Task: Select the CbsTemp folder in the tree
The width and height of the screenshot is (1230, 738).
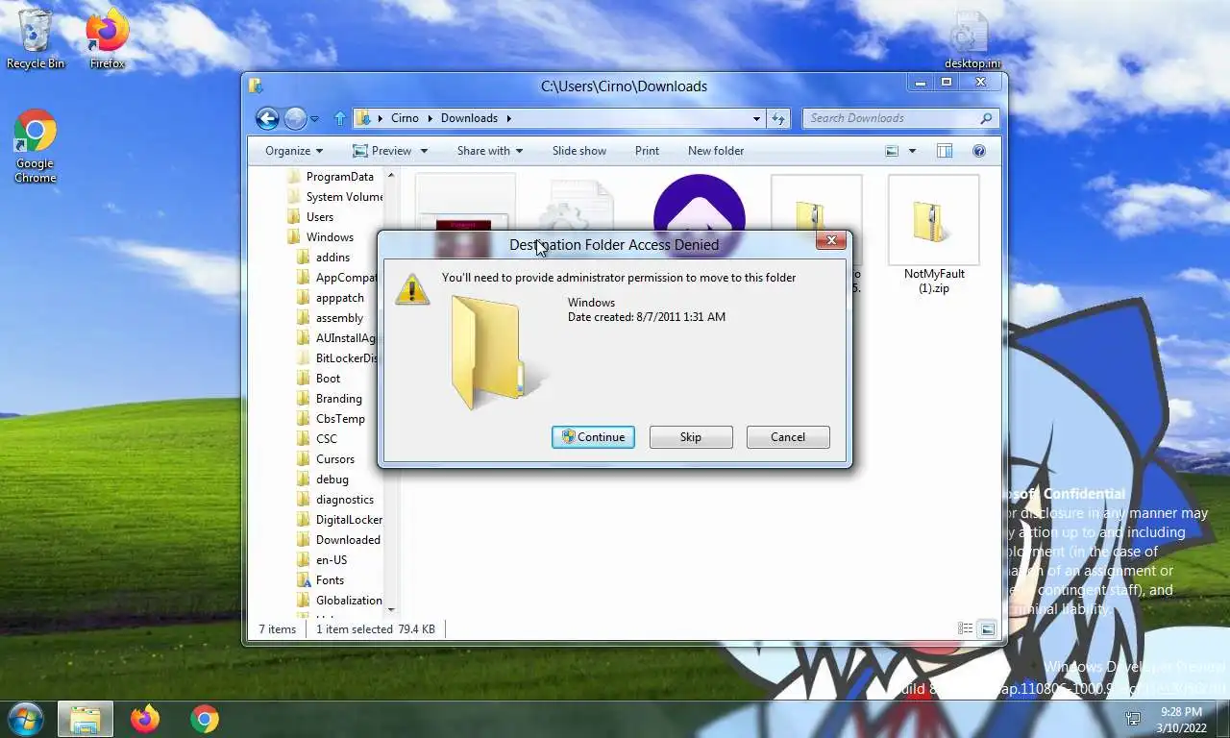Action: tap(331, 419)
